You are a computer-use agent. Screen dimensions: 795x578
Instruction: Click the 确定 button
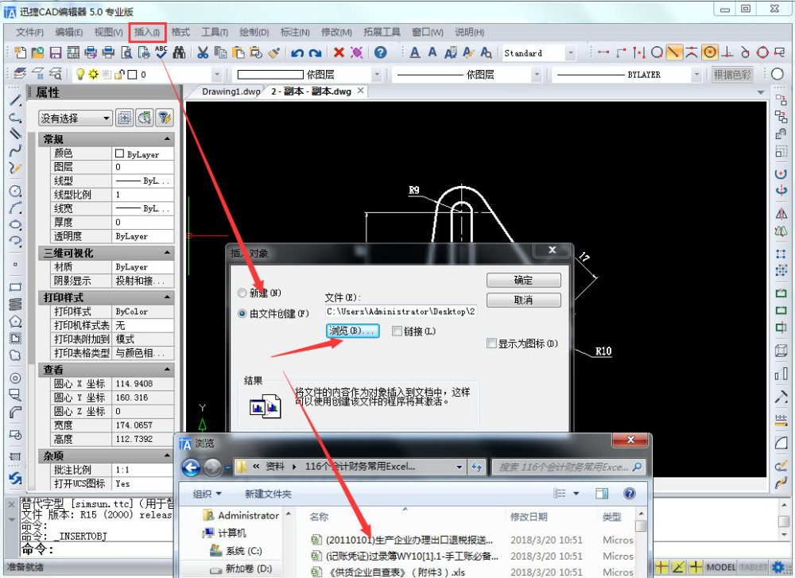pyautogui.click(x=524, y=280)
